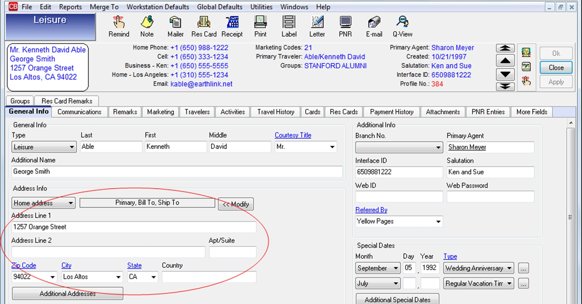582x304 pixels.
Task: Open the Res Card tool
Action: (x=204, y=26)
